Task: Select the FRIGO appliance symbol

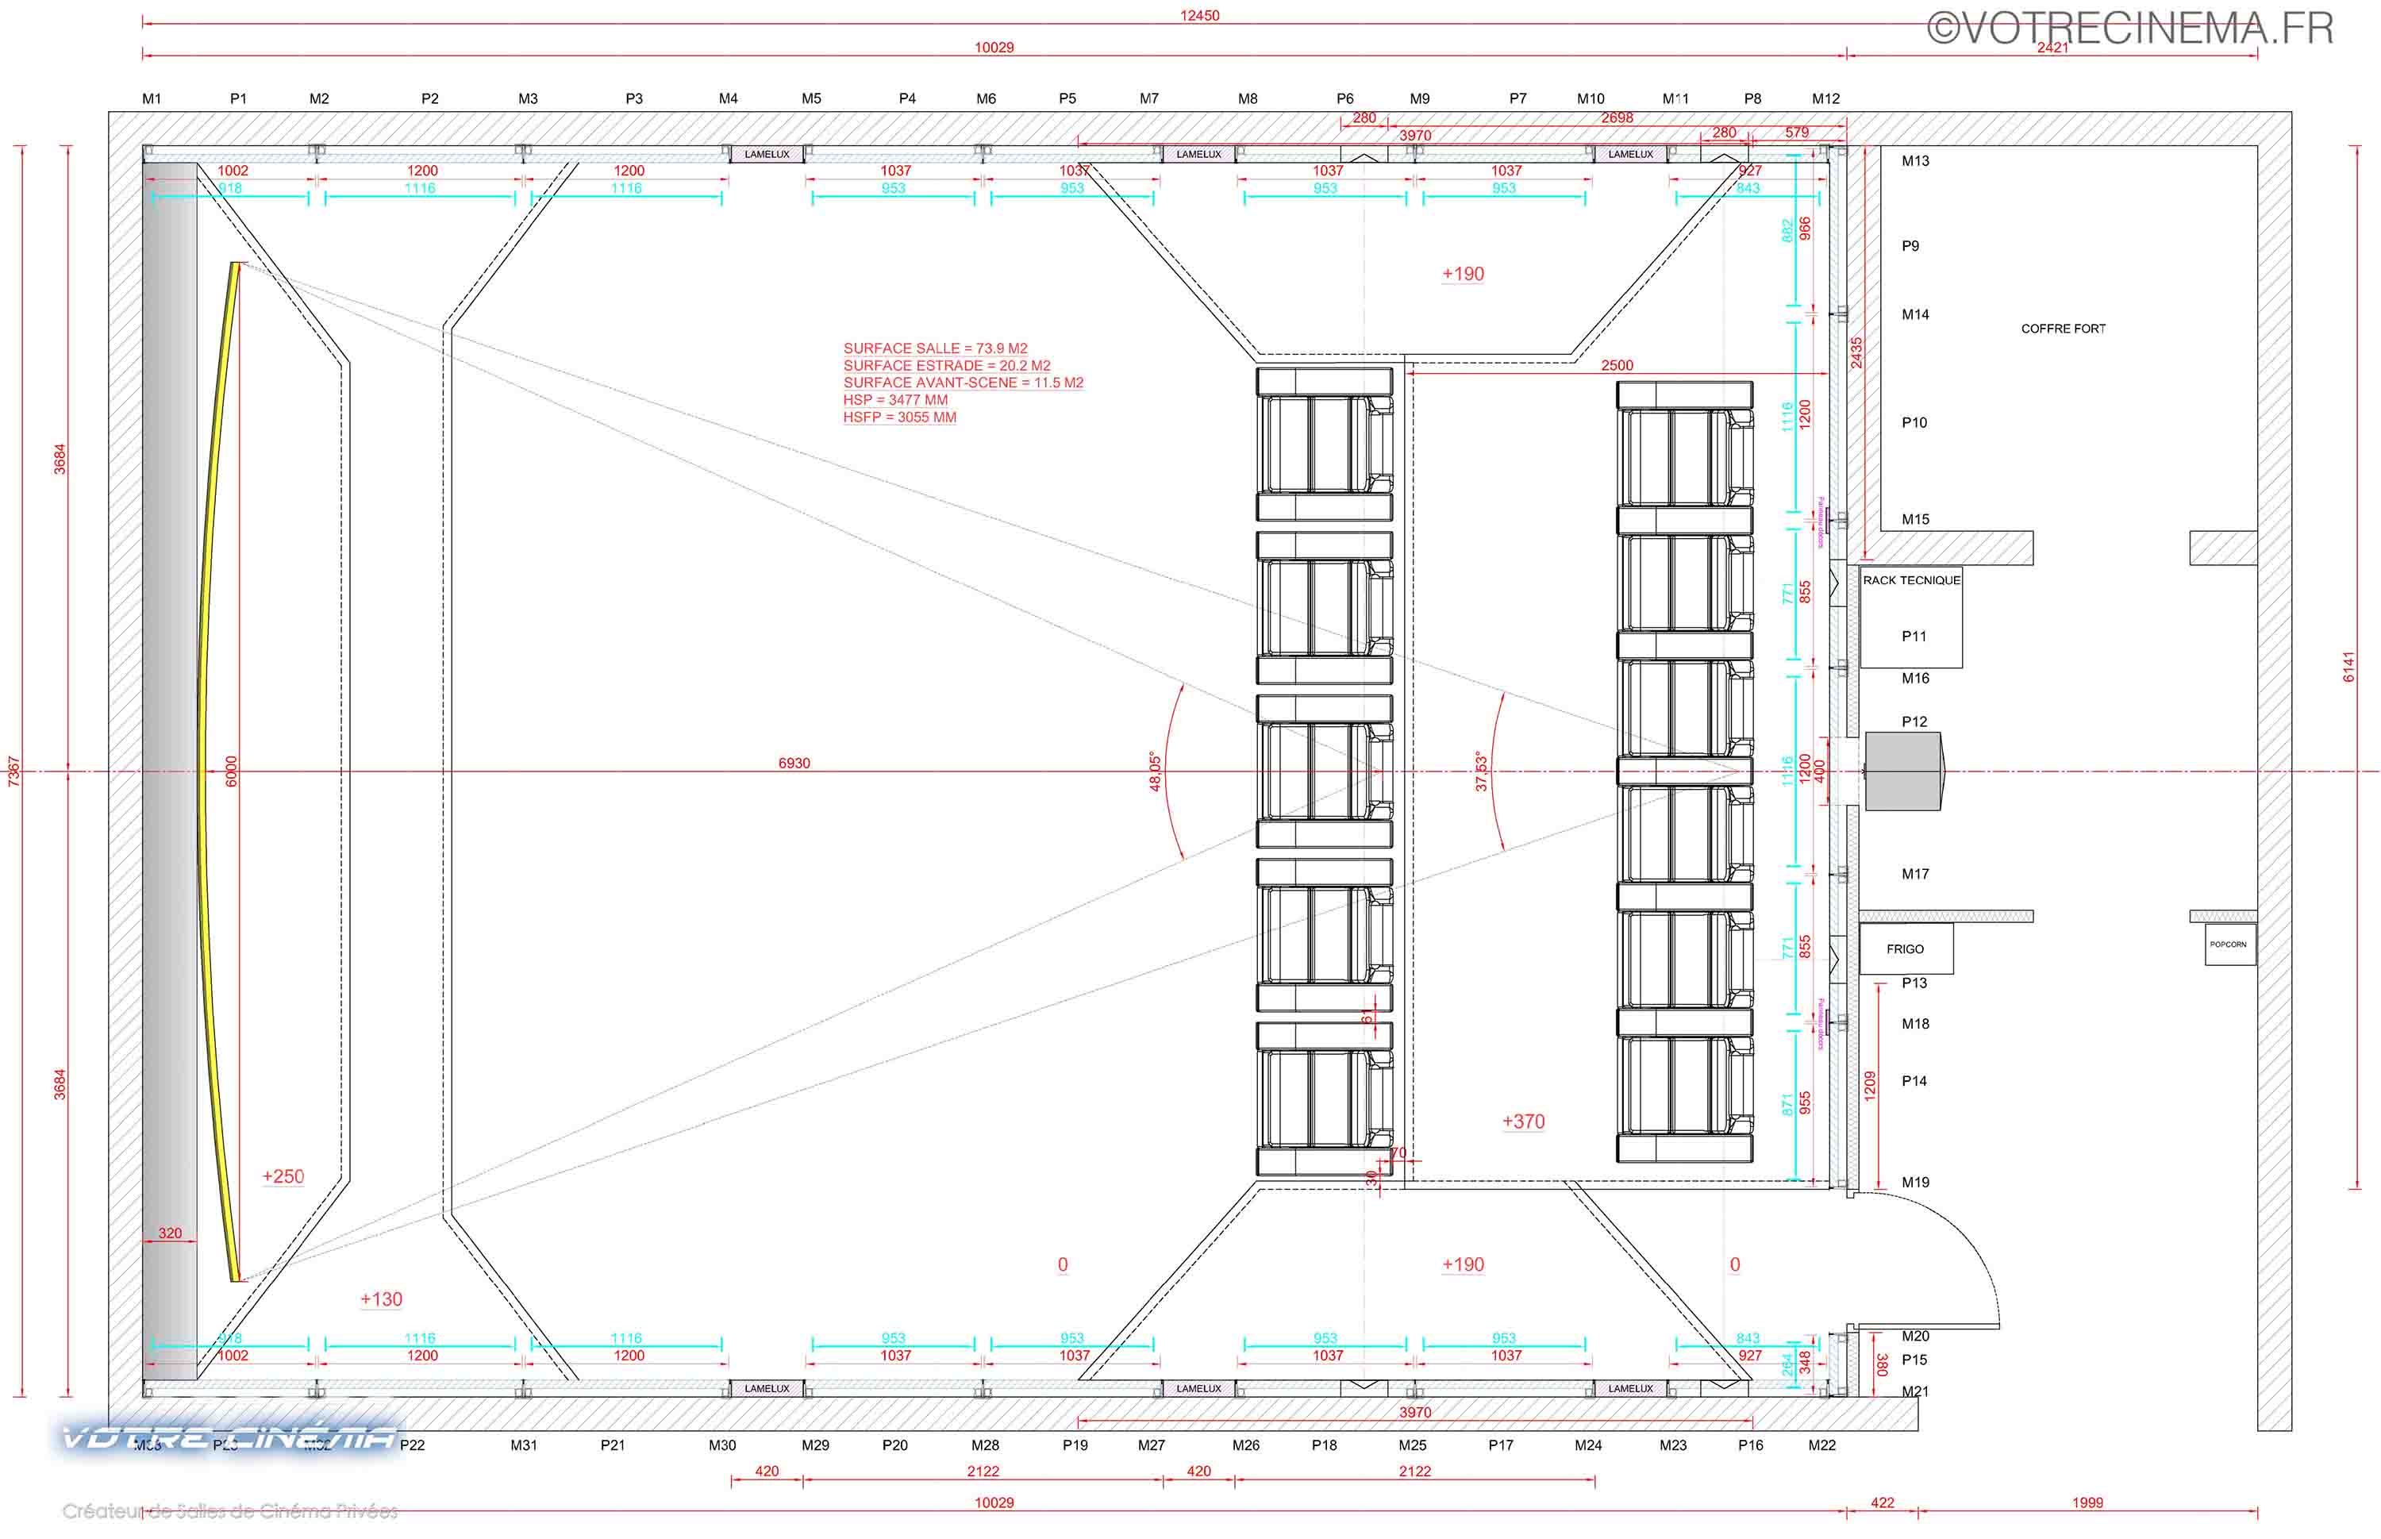Action: coord(1906,948)
